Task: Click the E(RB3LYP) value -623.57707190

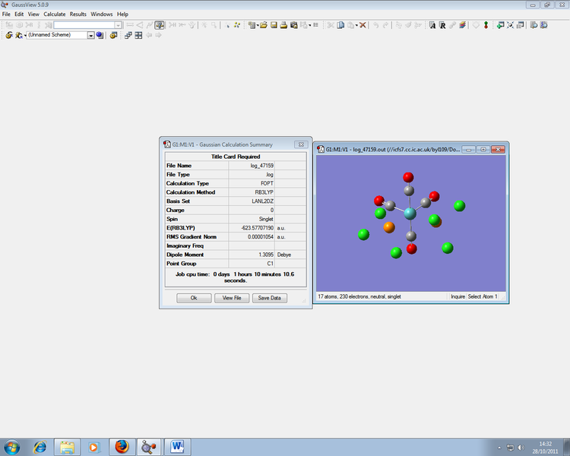Action: [258, 228]
